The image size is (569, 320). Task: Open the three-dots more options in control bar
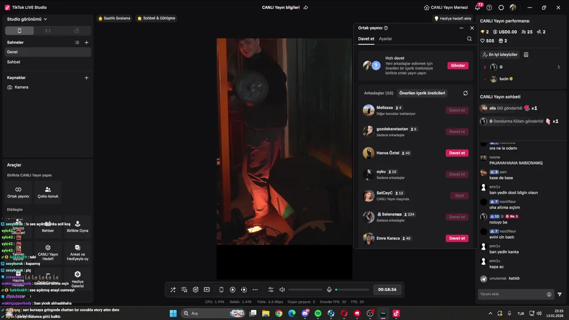[x=255, y=290]
